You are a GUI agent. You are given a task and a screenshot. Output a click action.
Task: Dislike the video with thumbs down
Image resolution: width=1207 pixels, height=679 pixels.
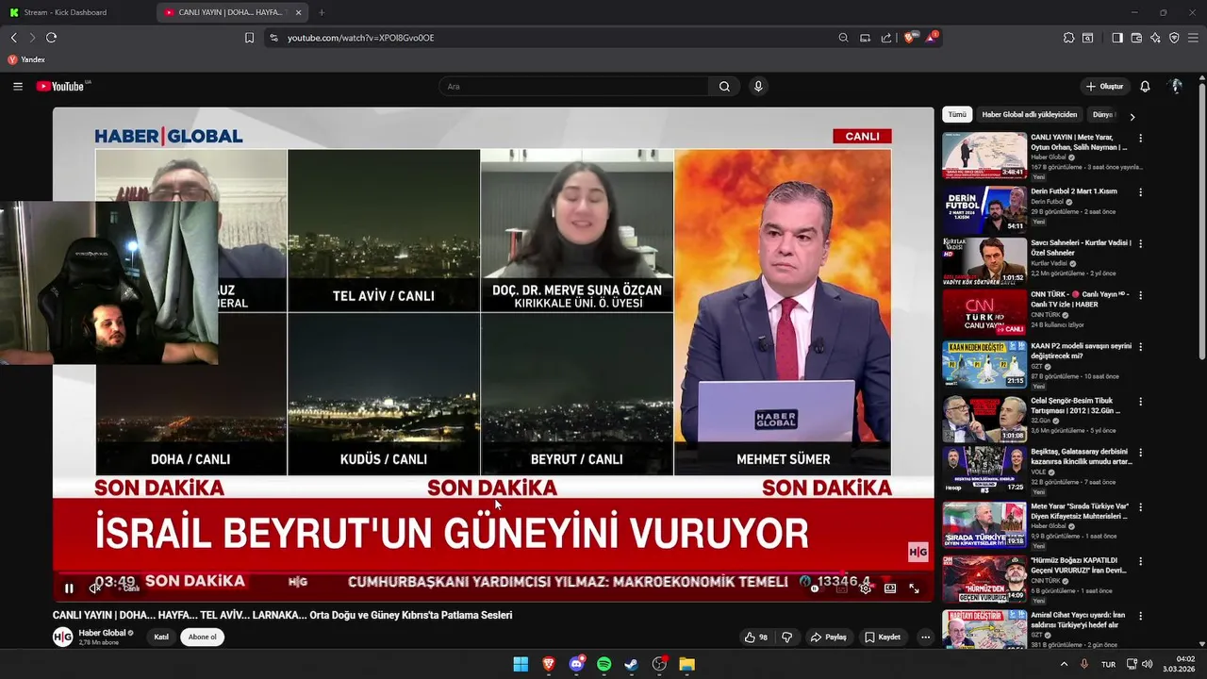tap(786, 638)
